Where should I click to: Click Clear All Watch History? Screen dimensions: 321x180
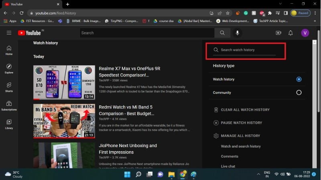pos(245,110)
